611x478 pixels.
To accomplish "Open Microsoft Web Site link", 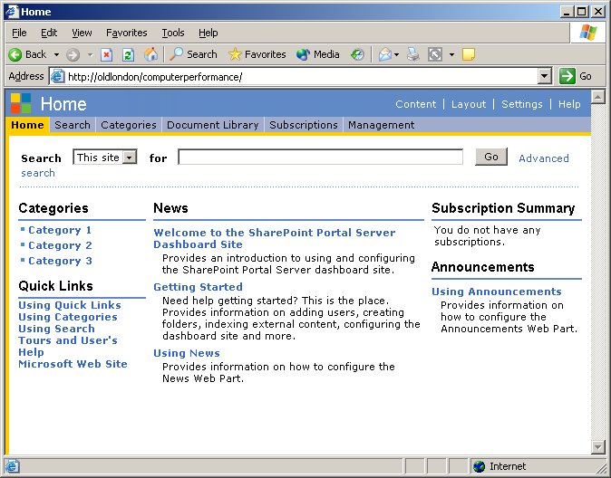I will point(73,364).
